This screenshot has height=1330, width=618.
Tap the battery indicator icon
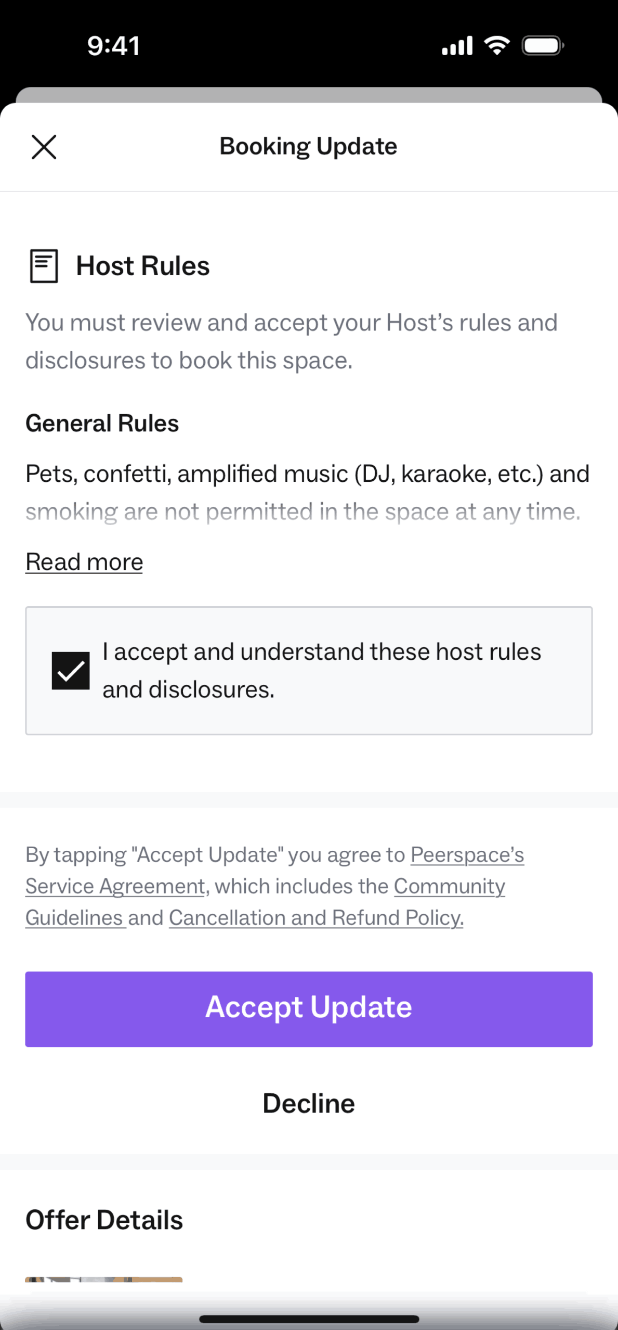point(543,46)
